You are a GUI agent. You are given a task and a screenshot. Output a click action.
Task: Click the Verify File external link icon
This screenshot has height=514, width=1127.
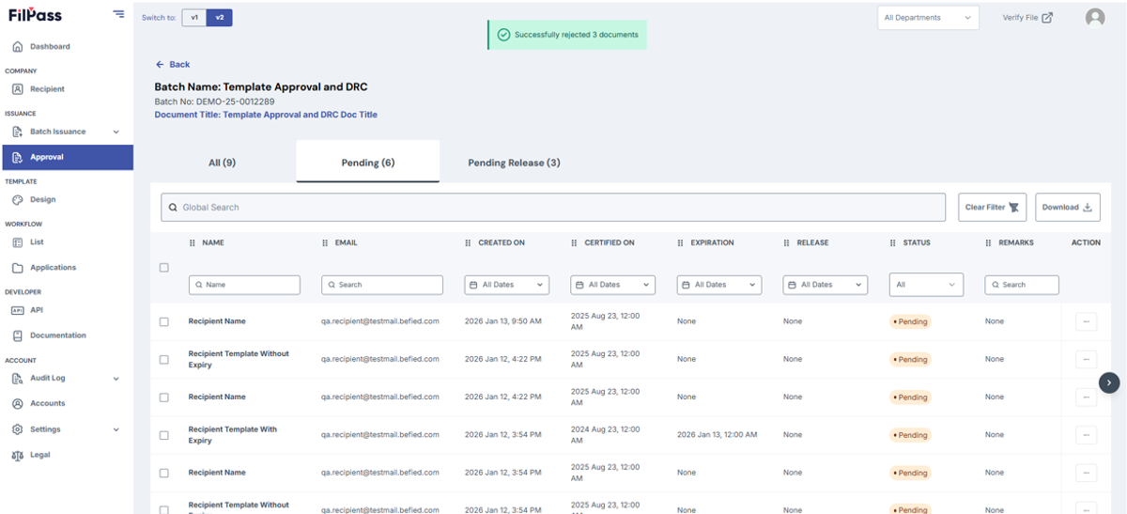[x=1047, y=18]
